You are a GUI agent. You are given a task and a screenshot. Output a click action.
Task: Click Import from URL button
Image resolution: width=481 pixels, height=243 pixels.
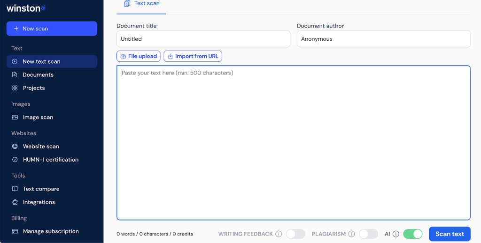pyautogui.click(x=193, y=56)
